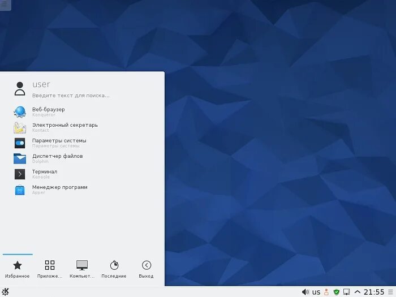Switch to the Приложения tab
Screen dimensions: 396x297
(50, 269)
